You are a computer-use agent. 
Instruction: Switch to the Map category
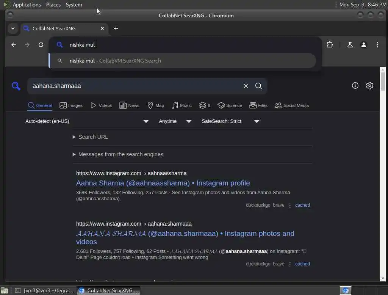[x=156, y=105]
